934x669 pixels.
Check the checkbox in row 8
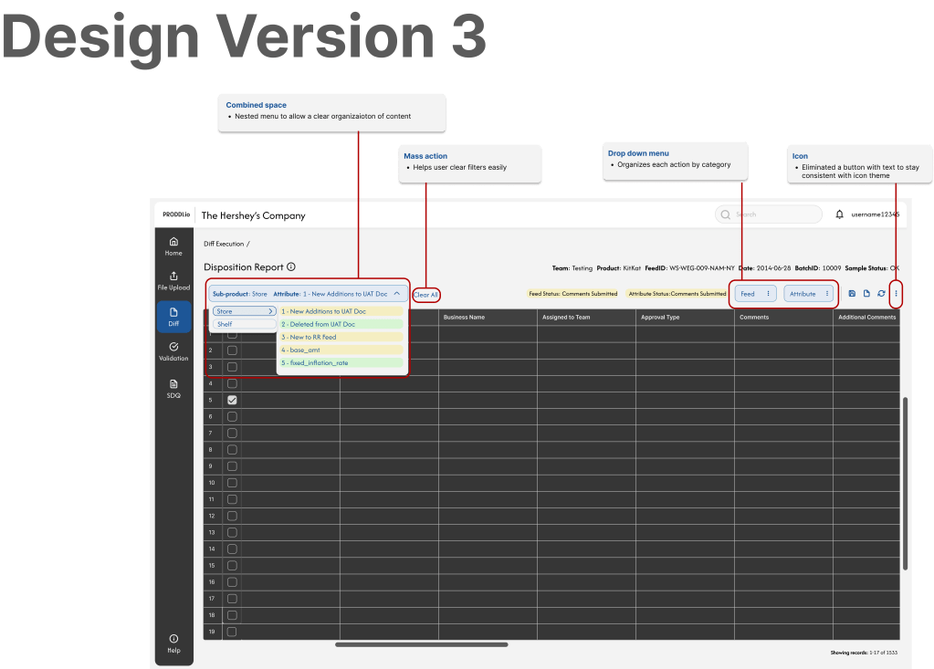232,449
